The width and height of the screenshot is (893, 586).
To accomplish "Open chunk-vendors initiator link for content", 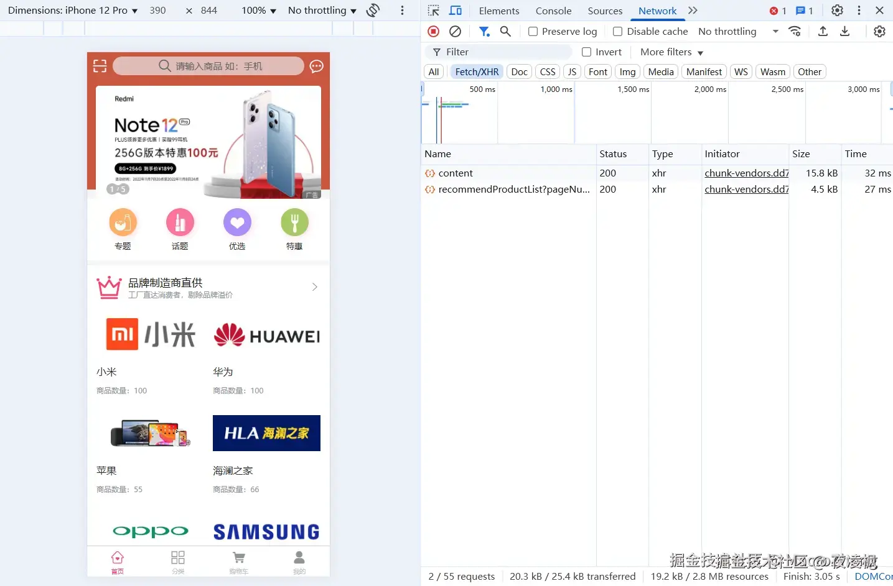I will 746,173.
